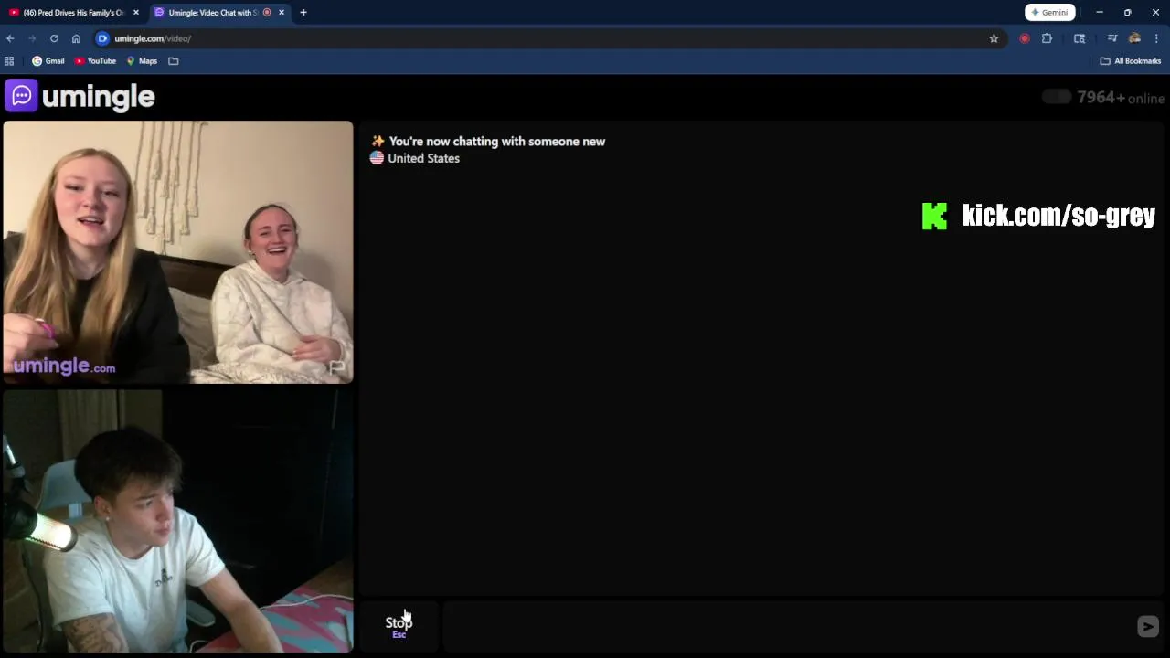
Task: Bookmark this page with the star icon
Action: click(994, 38)
